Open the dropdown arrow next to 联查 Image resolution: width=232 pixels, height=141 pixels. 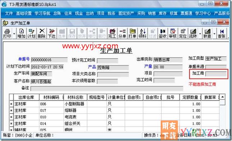point(214,34)
